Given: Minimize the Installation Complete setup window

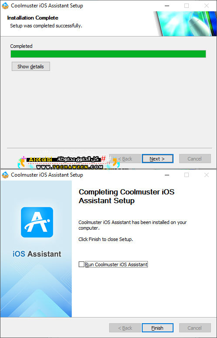Looking at the screenshot, I should [167, 6].
